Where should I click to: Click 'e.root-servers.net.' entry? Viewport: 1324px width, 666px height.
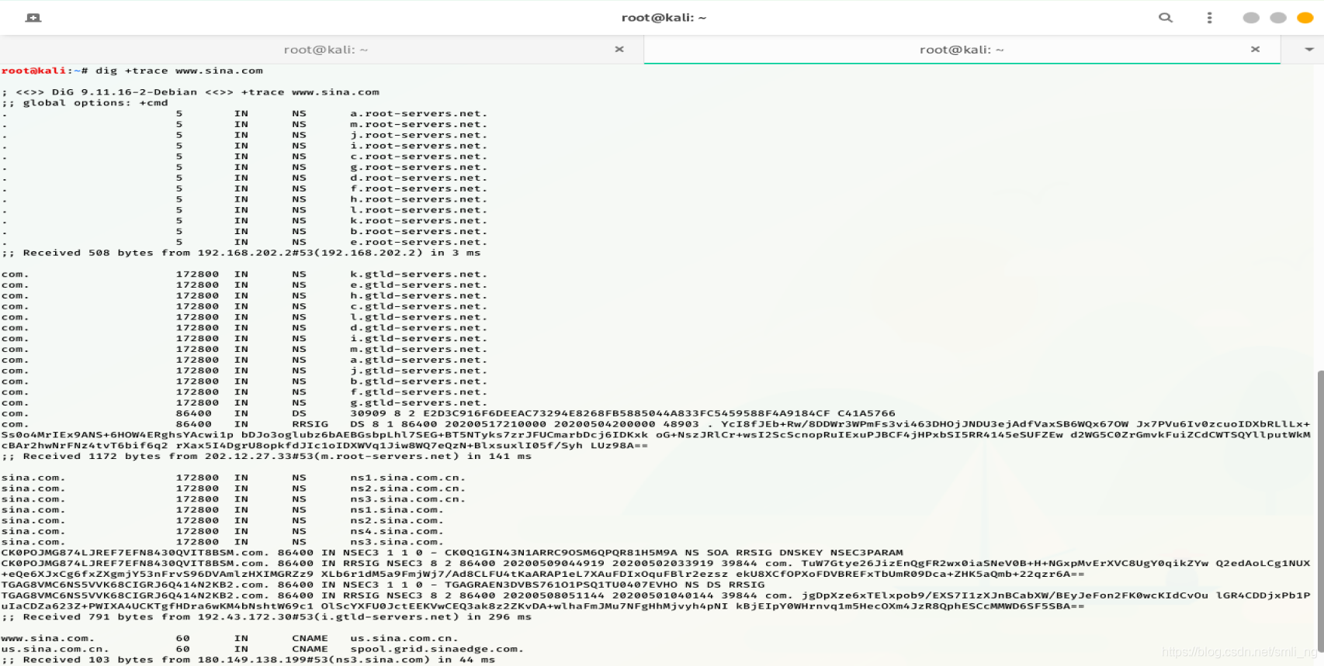(418, 242)
